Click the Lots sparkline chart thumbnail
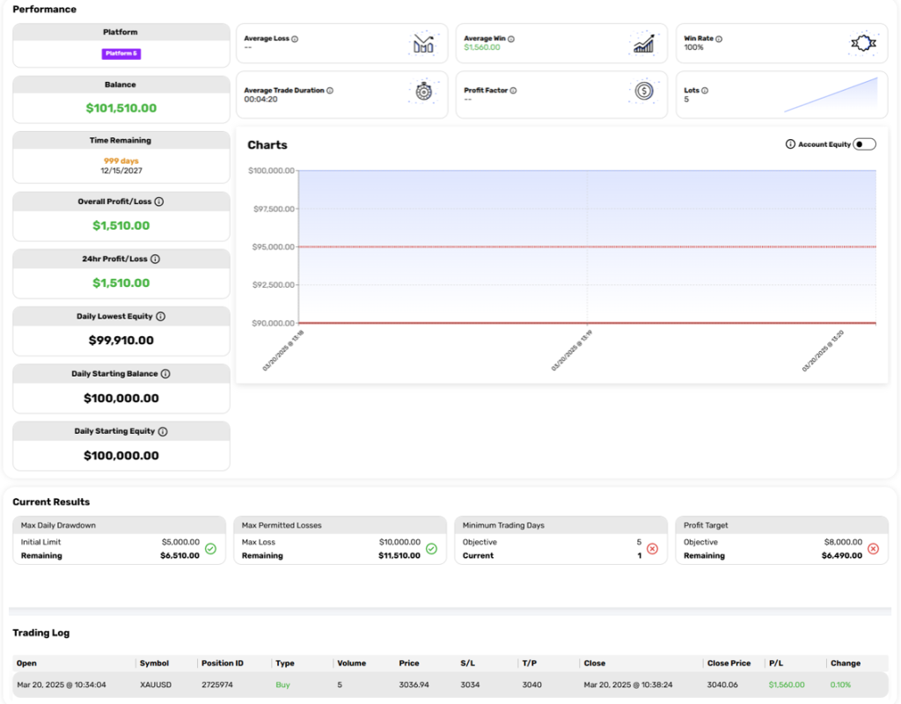This screenshot has height=704, width=901. coord(831,95)
